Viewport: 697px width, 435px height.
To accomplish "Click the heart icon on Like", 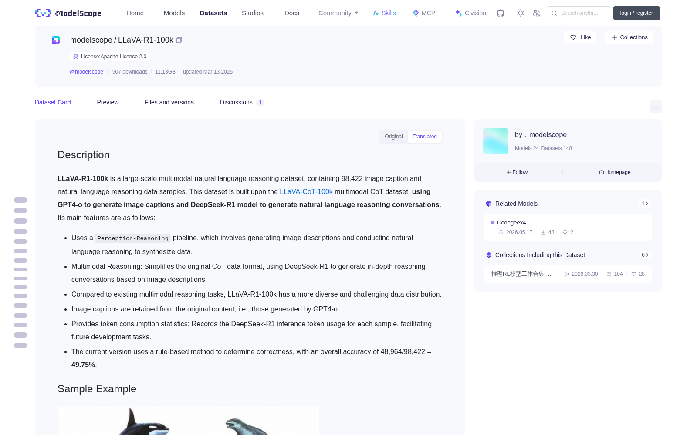I will (x=573, y=37).
